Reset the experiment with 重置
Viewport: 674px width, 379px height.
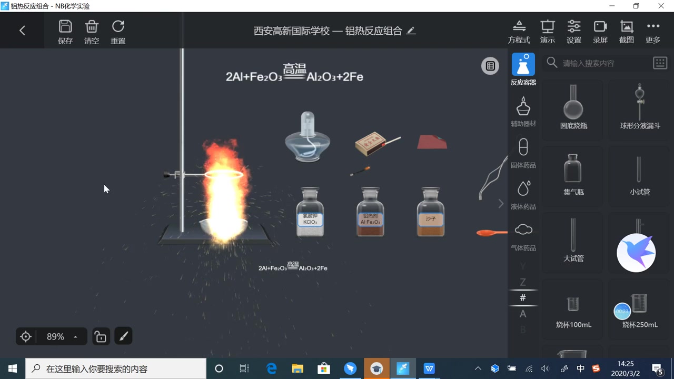(118, 32)
